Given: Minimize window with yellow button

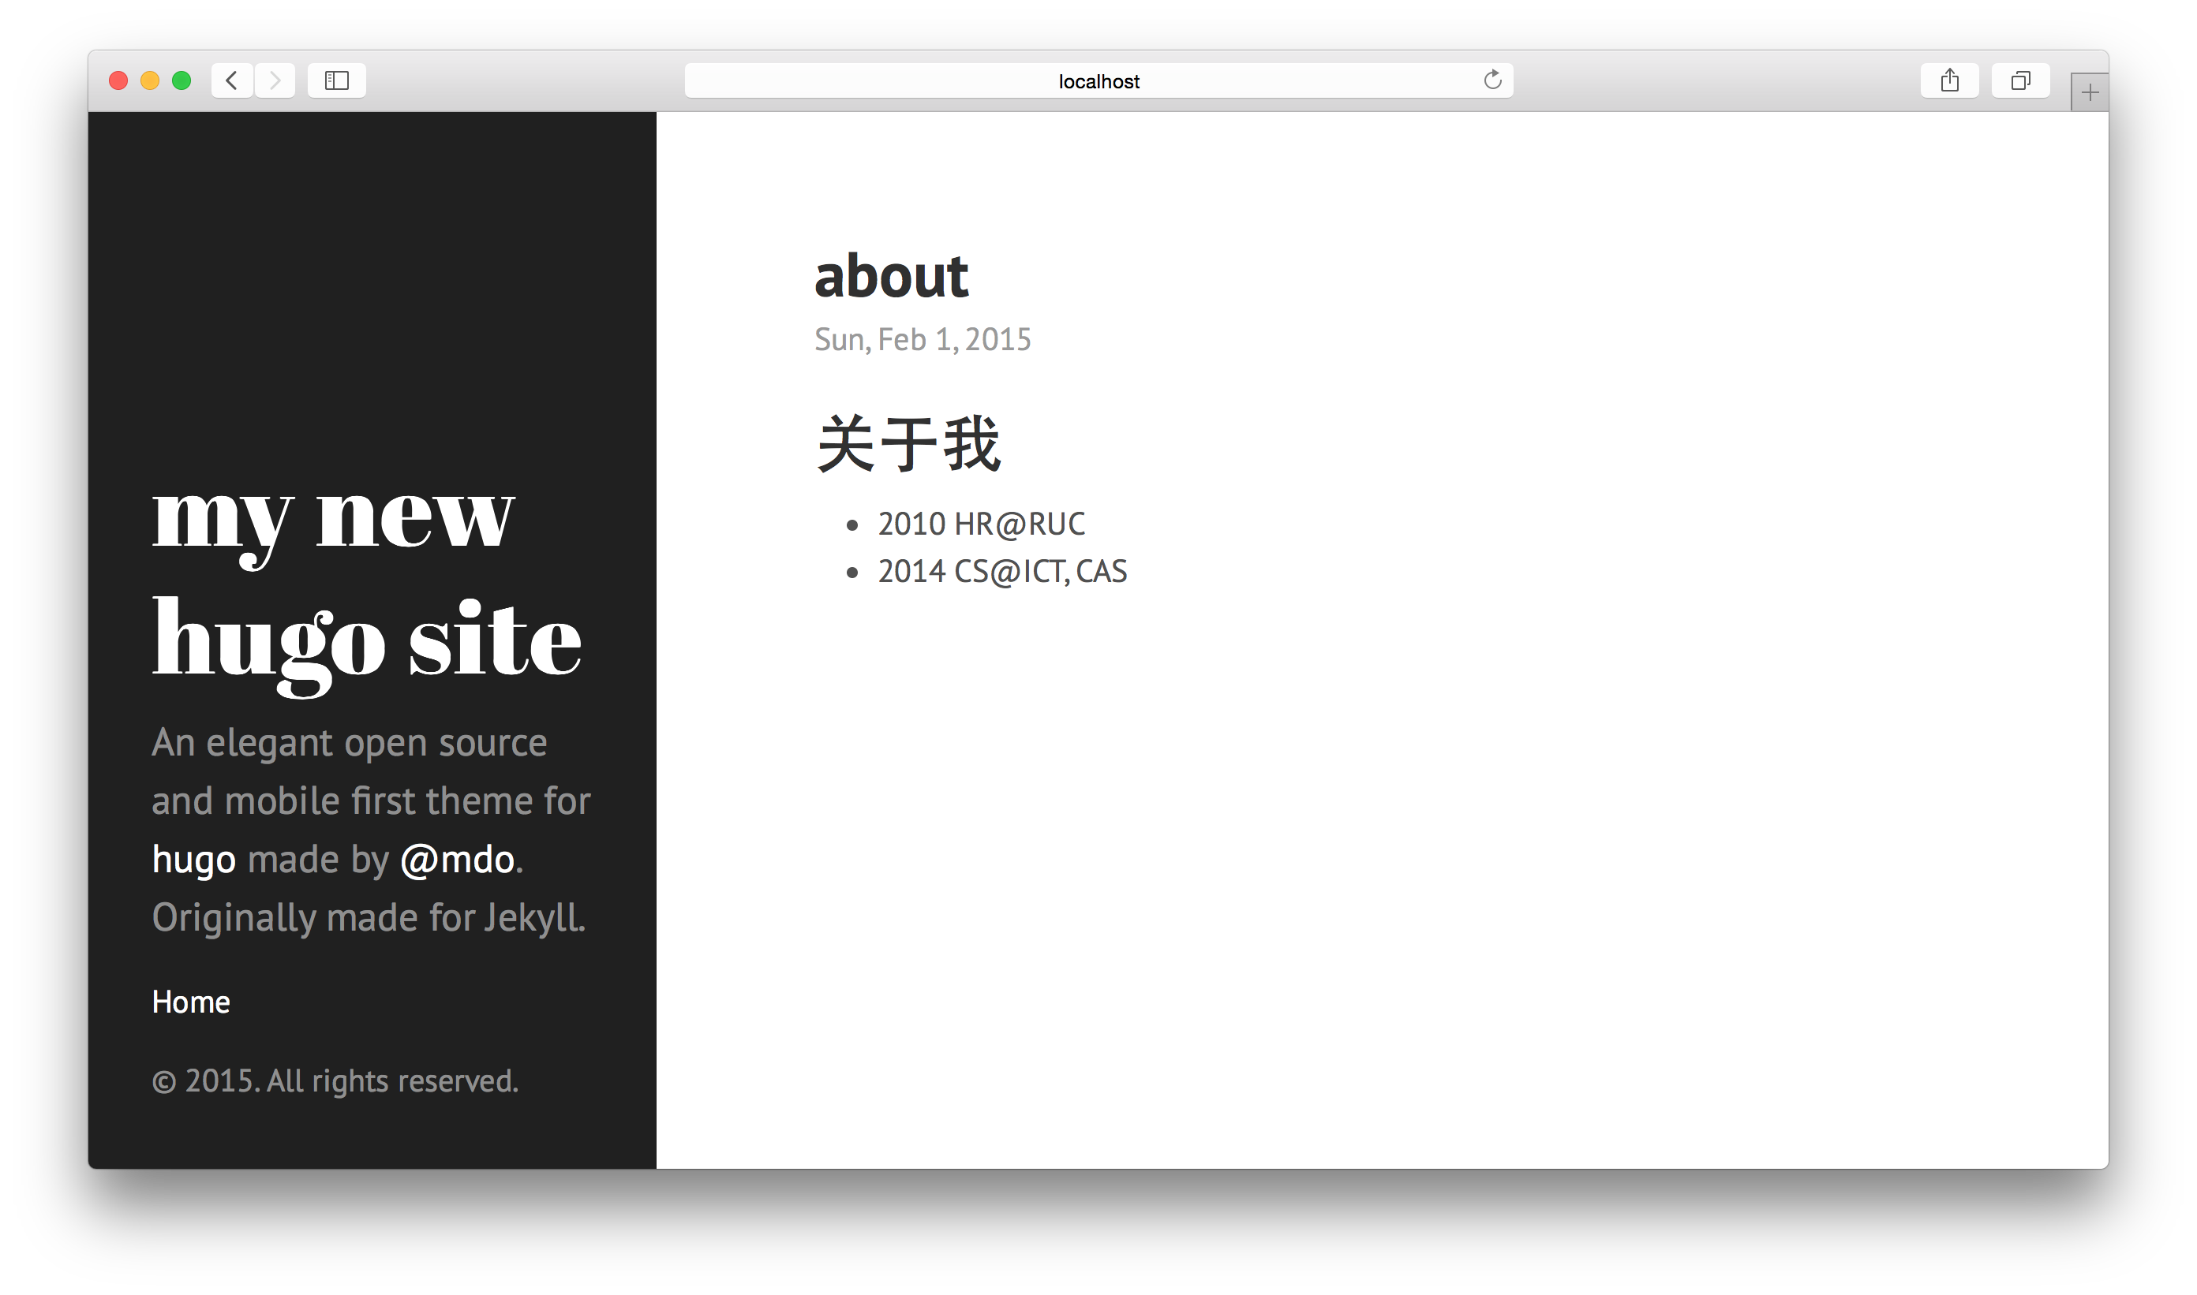Looking at the screenshot, I should [x=150, y=80].
